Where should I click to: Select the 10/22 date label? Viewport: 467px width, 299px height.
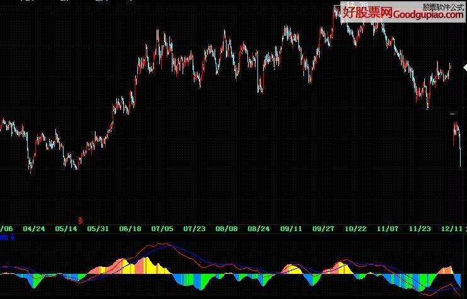pos(356,229)
